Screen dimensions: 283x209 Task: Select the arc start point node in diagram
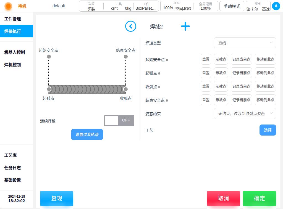point(49,89)
